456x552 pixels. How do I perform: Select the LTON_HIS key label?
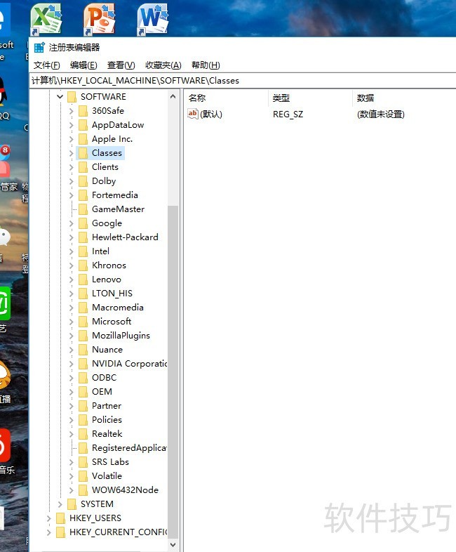pyautogui.click(x=112, y=294)
